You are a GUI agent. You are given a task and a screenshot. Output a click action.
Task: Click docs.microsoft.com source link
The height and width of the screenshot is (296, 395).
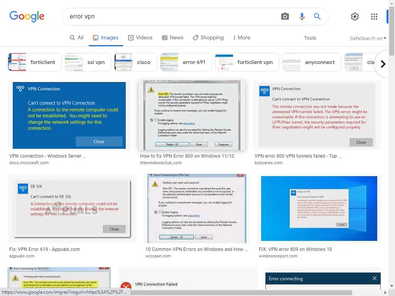click(x=29, y=163)
